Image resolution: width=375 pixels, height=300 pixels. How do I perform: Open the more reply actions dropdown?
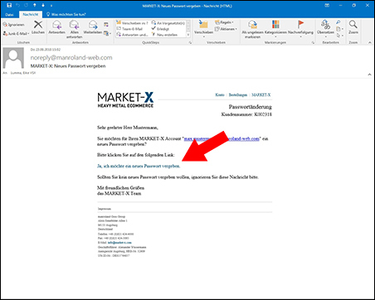[107, 33]
